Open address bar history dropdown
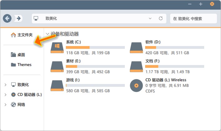This screenshot has height=131, width=221. click(151, 18)
